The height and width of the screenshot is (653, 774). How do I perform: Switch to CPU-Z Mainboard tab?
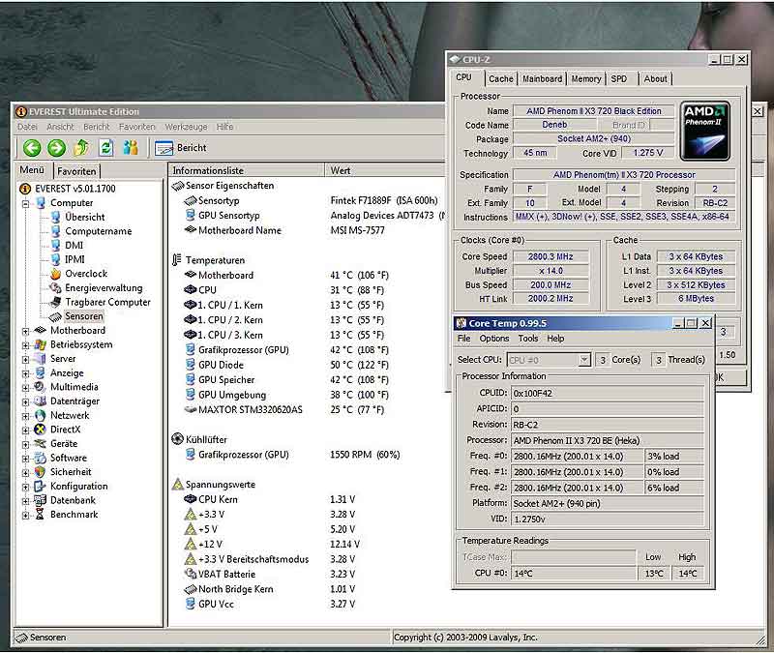[542, 78]
